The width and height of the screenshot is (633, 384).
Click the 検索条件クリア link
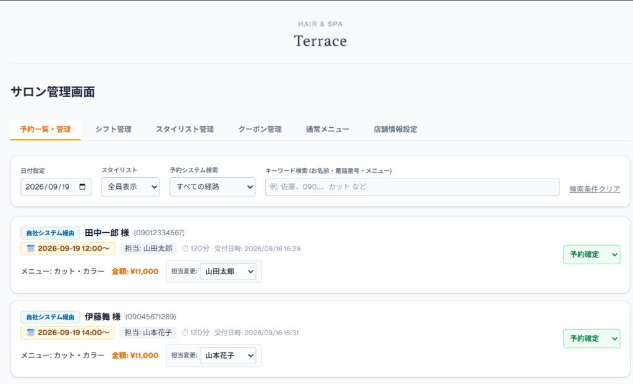click(595, 189)
